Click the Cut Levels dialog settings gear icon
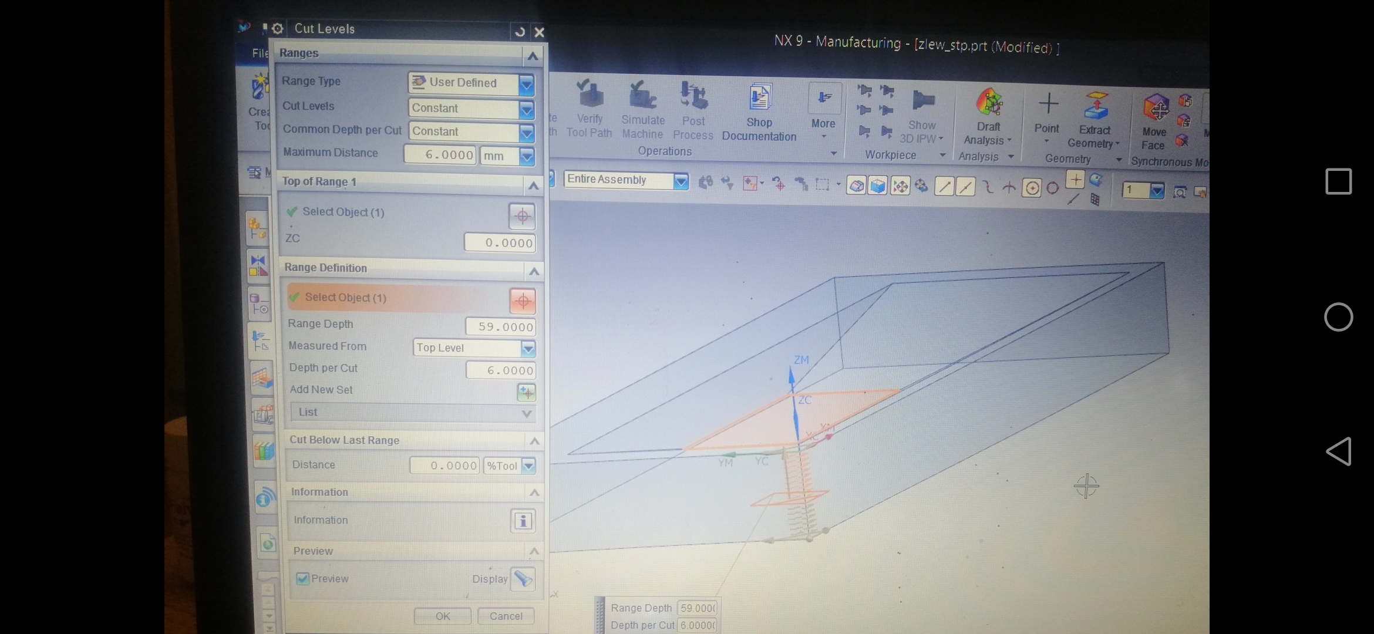 point(278,28)
